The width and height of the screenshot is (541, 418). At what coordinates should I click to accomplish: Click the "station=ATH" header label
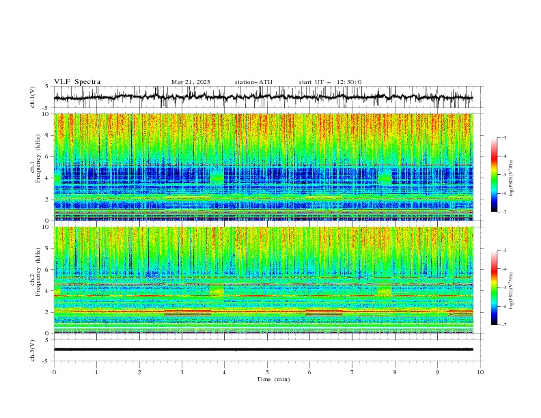[253, 82]
